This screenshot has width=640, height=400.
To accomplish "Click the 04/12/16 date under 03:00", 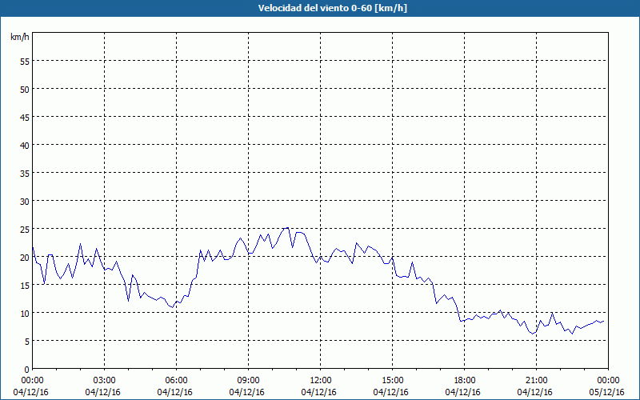I will pos(103,392).
